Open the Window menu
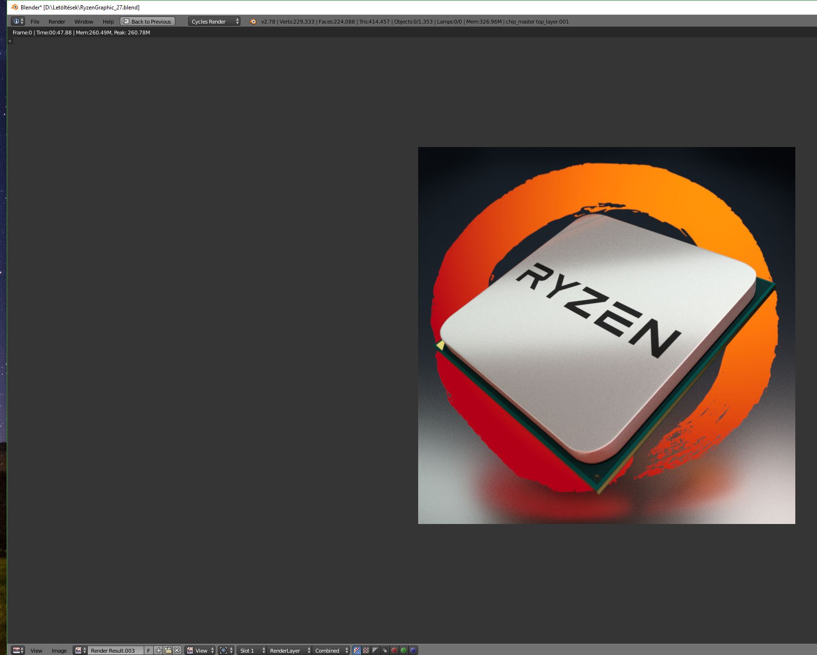 [83, 22]
